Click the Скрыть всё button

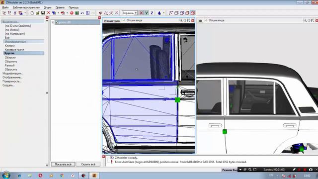88,164
